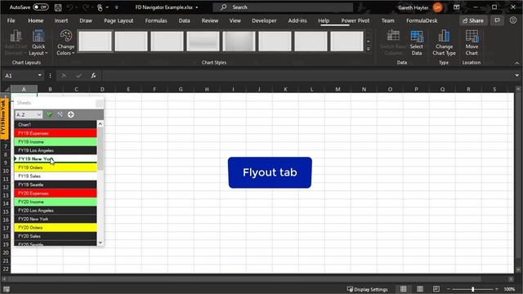Click the zoom out minus button
The width and height of the screenshot is (523, 294).
(x=449, y=289)
